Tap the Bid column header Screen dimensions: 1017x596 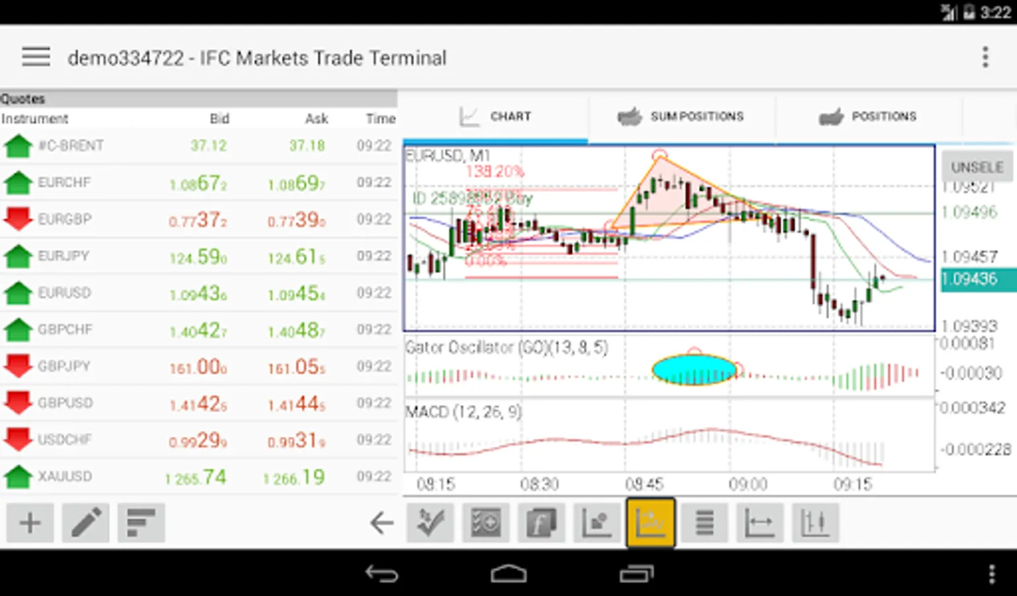219,119
